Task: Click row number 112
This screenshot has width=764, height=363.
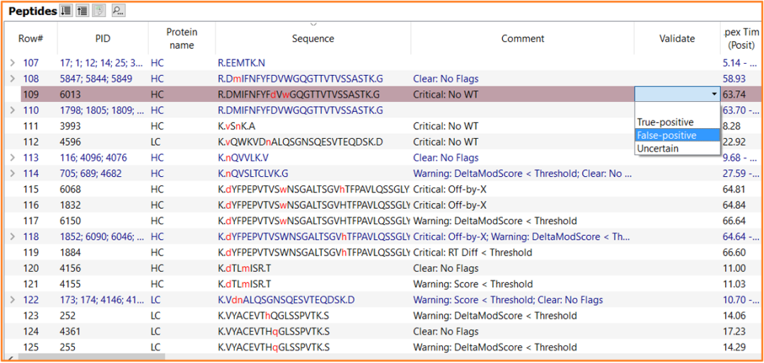Action: [x=30, y=142]
